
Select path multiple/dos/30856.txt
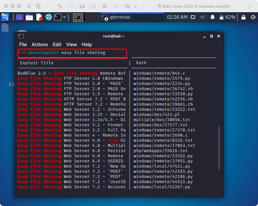coord(162,120)
